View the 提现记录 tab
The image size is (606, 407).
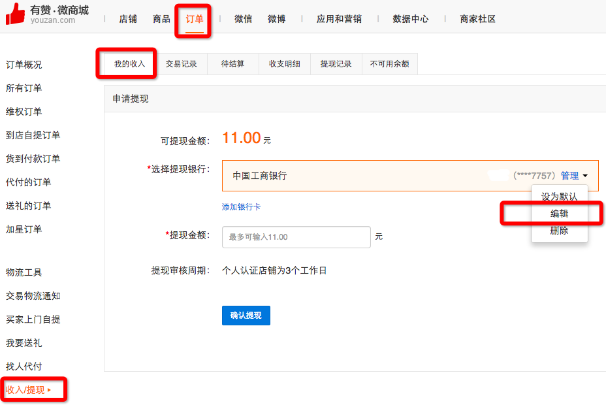(x=335, y=63)
